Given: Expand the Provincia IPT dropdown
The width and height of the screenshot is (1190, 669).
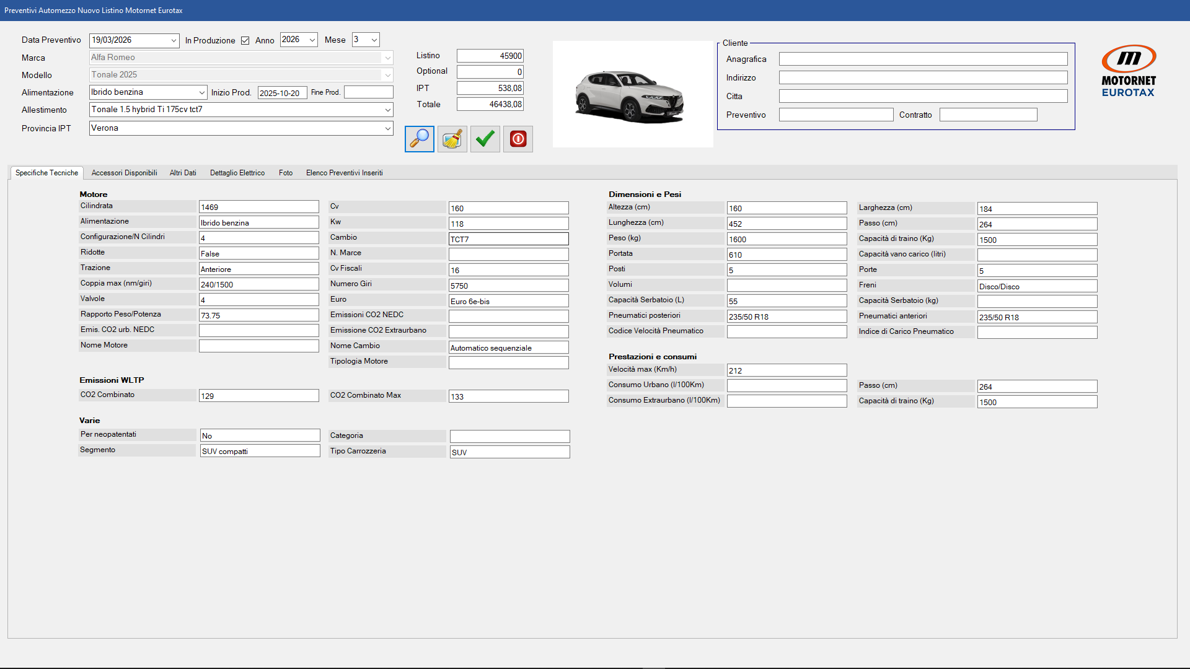Looking at the screenshot, I should coord(387,129).
